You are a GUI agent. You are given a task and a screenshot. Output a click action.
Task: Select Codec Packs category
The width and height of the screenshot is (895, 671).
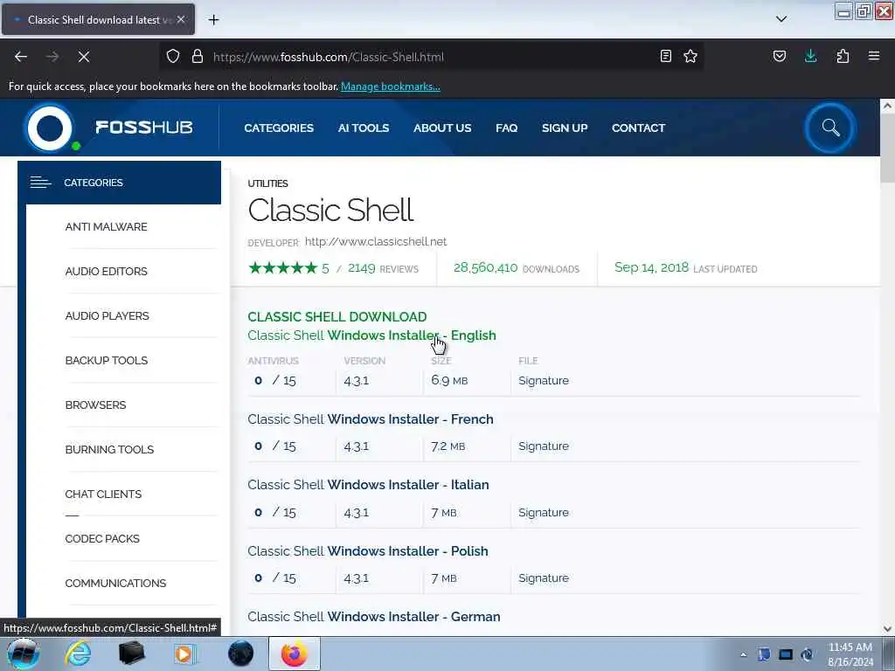102,538
